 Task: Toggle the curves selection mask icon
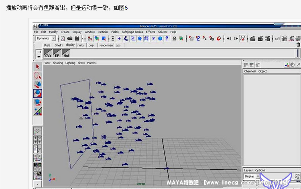tap(133, 38)
